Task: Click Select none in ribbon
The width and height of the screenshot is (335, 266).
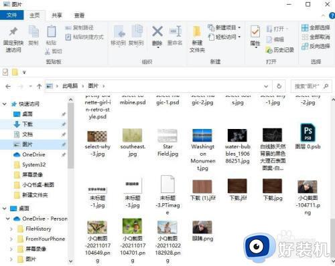Action: pyautogui.click(x=316, y=37)
